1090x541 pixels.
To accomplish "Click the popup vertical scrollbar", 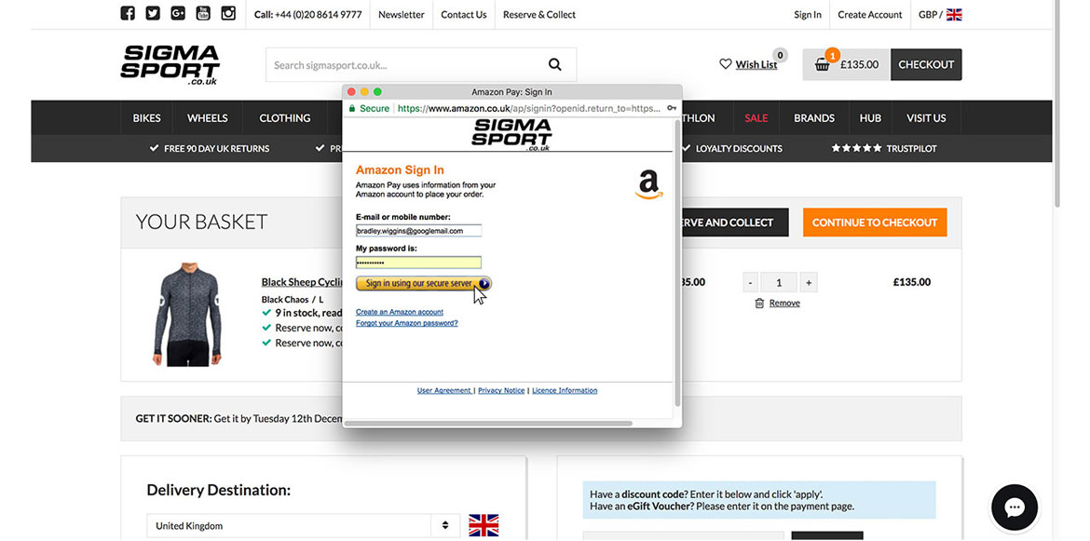I will (x=678, y=264).
